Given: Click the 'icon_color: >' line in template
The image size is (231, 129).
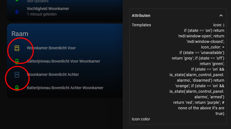Looking at the screenshot, I should click(213, 47).
